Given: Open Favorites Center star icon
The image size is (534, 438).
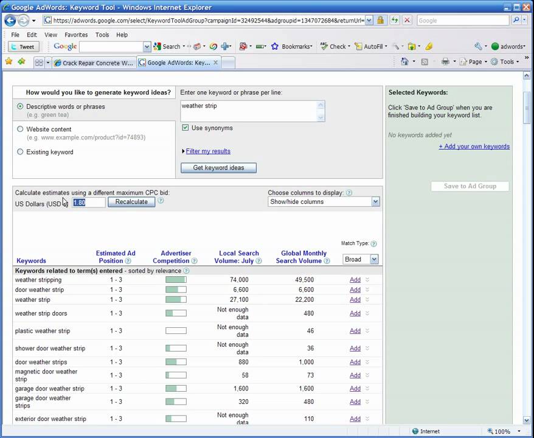Looking at the screenshot, I should pos(9,61).
